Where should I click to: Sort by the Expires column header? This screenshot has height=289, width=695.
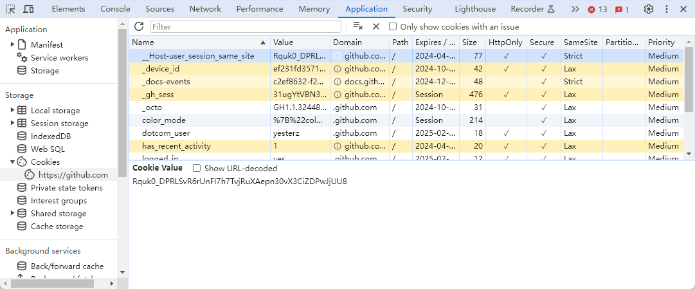point(436,42)
